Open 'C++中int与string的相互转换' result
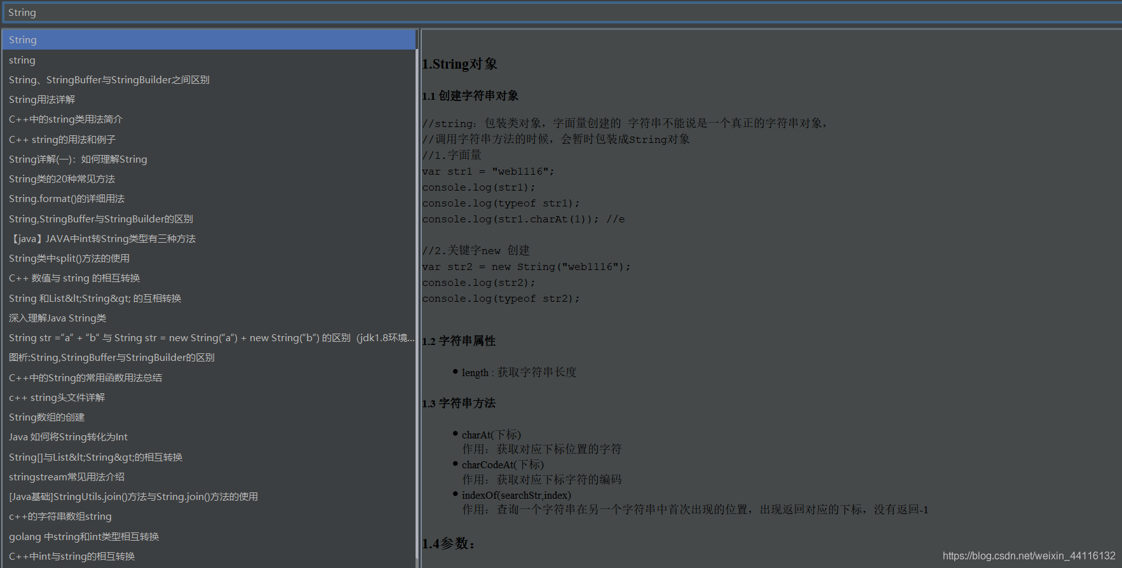This screenshot has height=568, width=1122. click(x=209, y=556)
